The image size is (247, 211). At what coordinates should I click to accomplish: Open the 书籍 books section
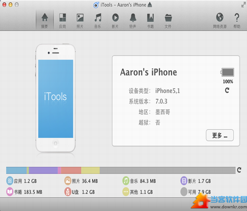(150, 20)
